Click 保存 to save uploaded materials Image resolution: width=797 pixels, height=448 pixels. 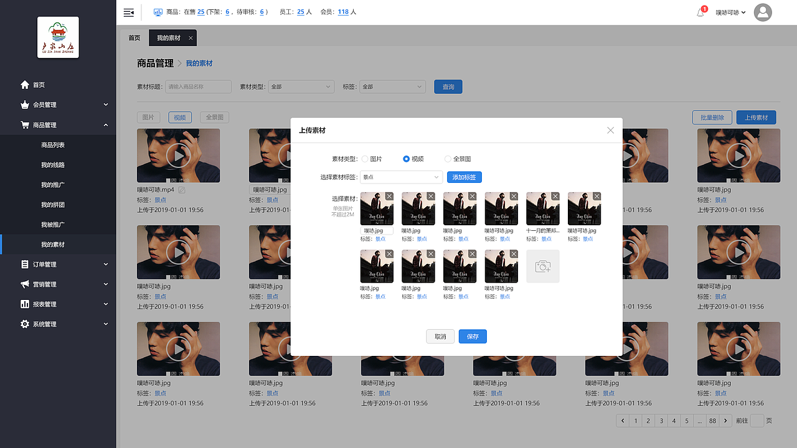coord(473,337)
